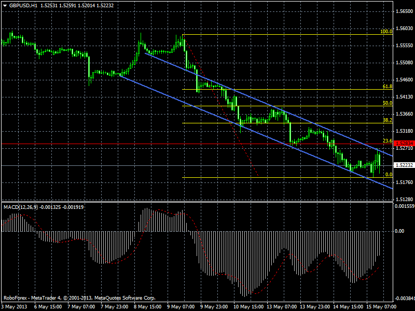415x311 pixels.
Task: Click the Fibonacci 38.2 level label
Action: click(388, 120)
